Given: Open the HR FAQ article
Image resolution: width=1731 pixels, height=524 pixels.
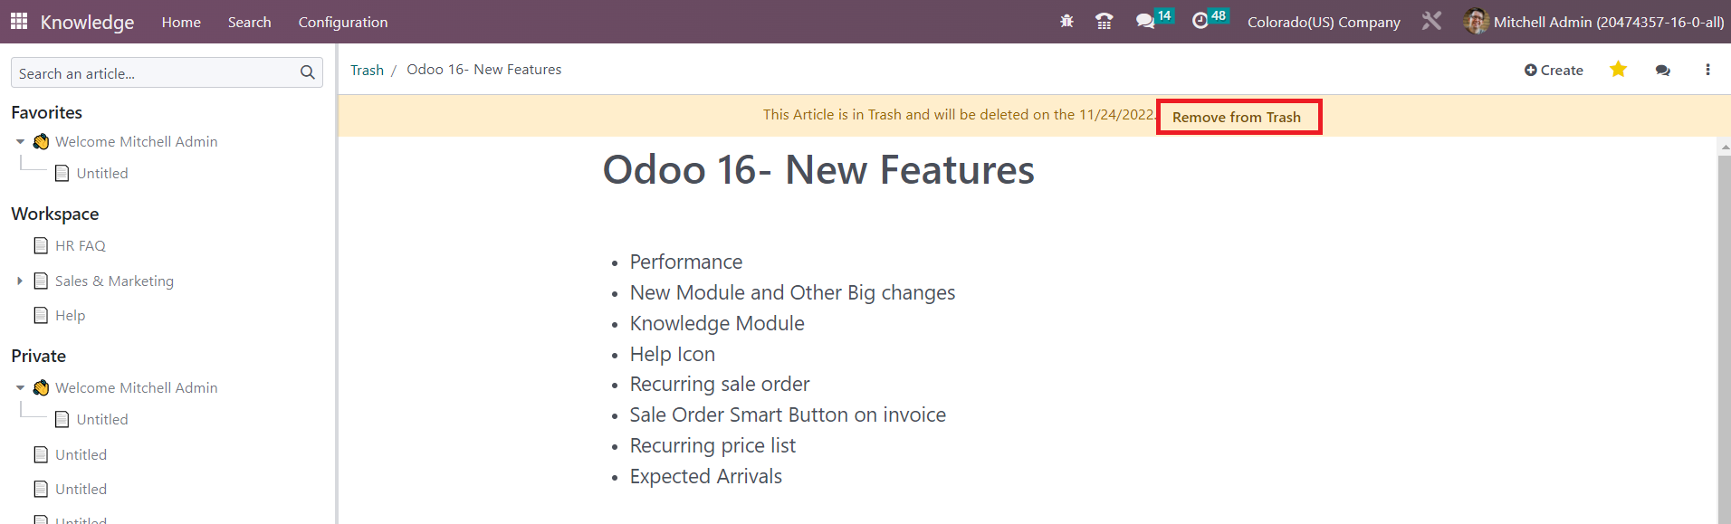Looking at the screenshot, I should coord(80,245).
